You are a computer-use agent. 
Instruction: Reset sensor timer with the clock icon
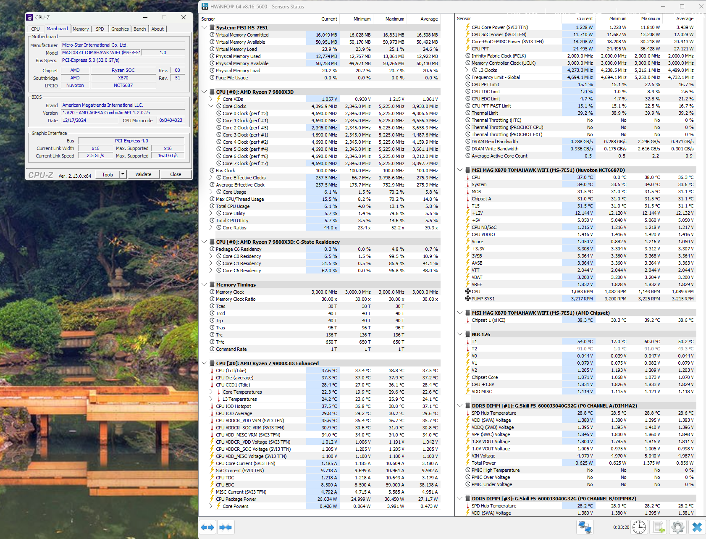639,527
